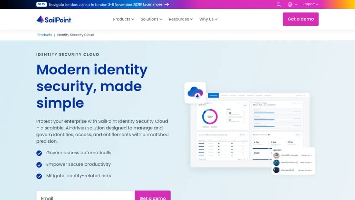The image size is (355, 200).
Task: Open the search magnifier icon
Action: [279, 5]
